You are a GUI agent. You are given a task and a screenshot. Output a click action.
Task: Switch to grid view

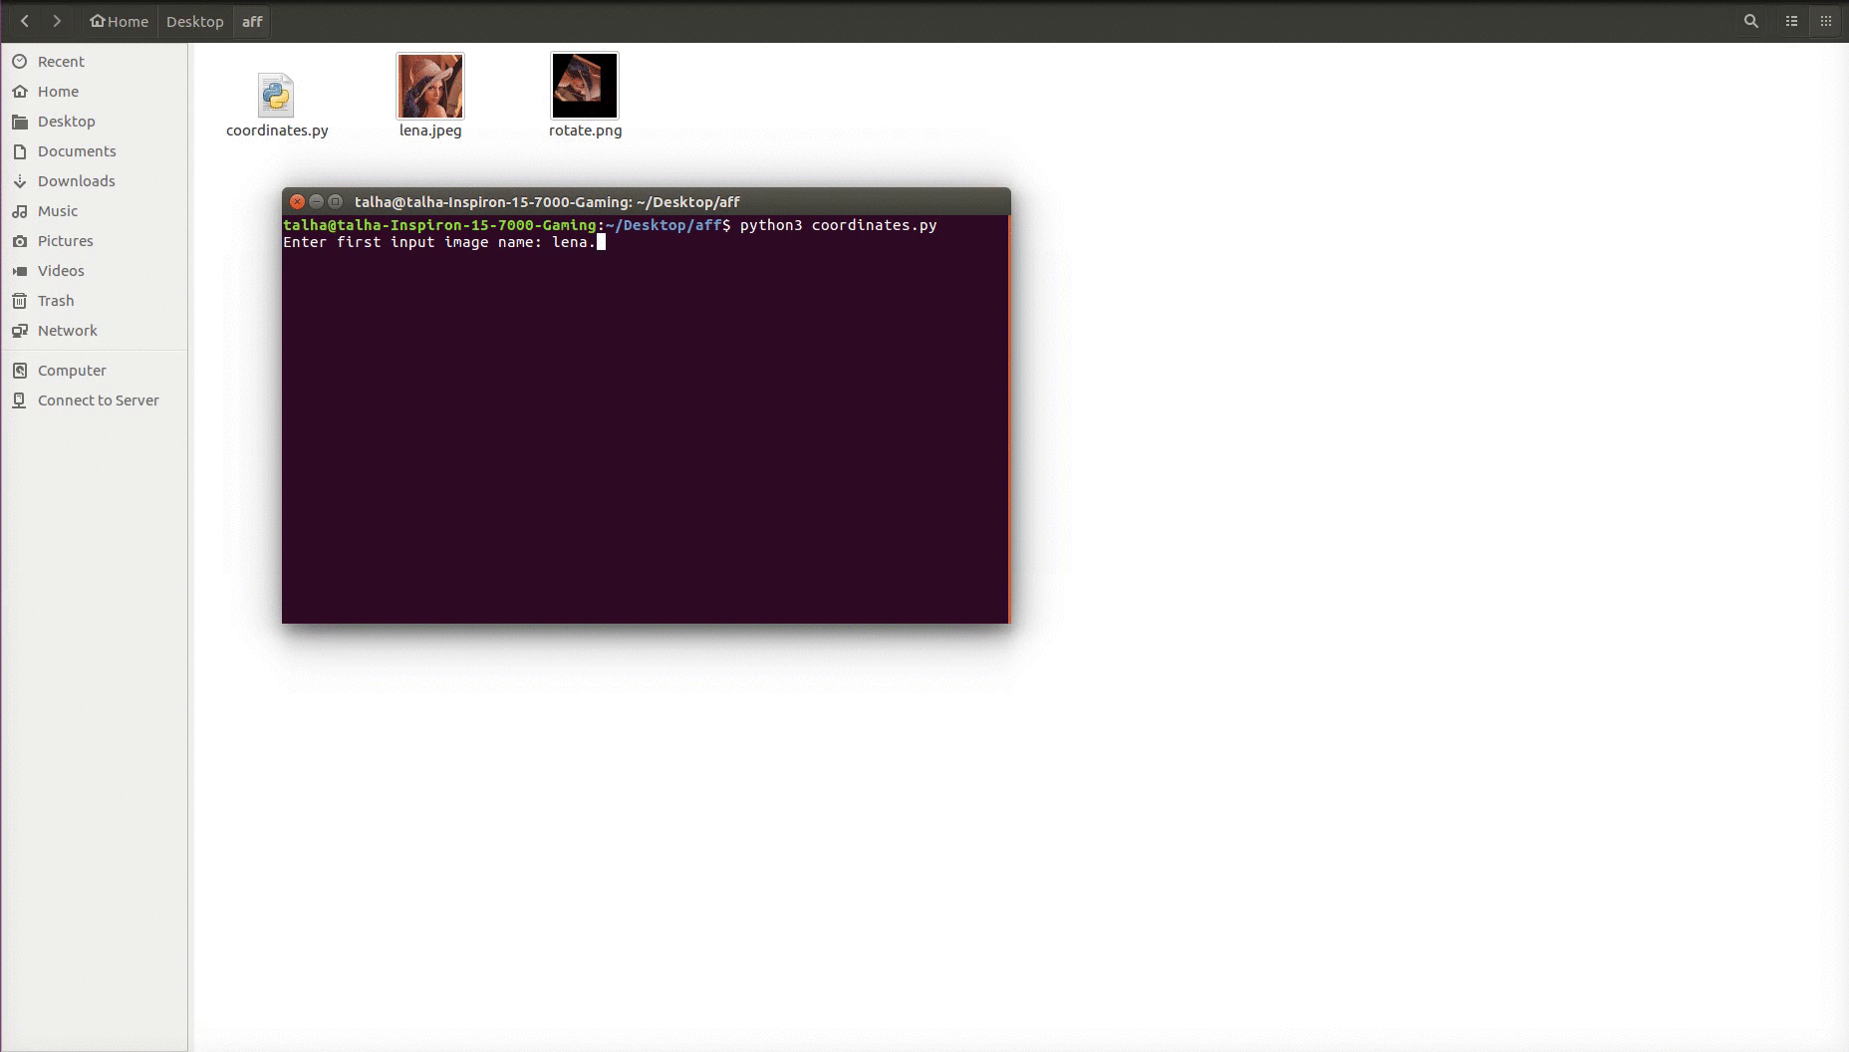[1825, 21]
